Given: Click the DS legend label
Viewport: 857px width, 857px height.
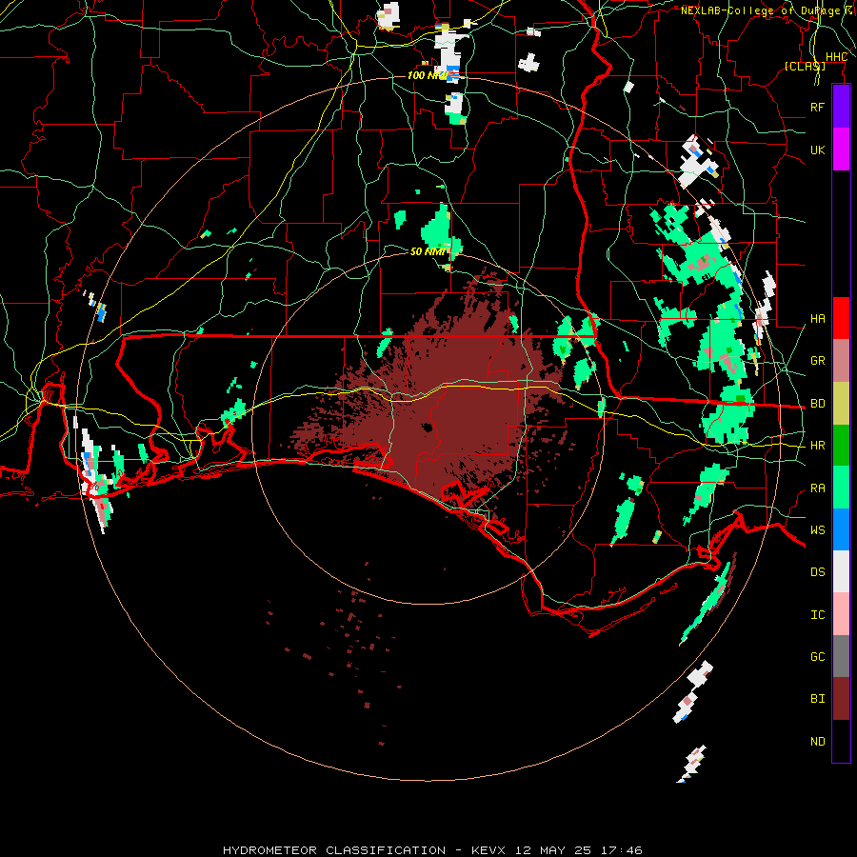Looking at the screenshot, I should (817, 572).
